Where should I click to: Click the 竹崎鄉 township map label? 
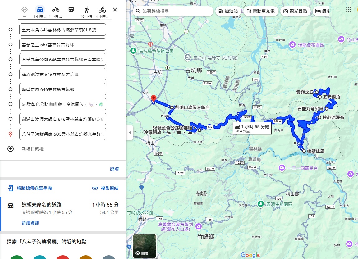pos(206,237)
